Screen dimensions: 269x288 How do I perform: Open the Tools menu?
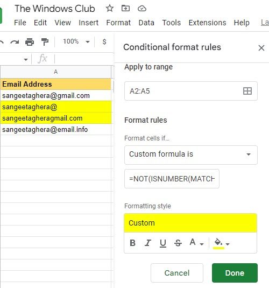(171, 23)
